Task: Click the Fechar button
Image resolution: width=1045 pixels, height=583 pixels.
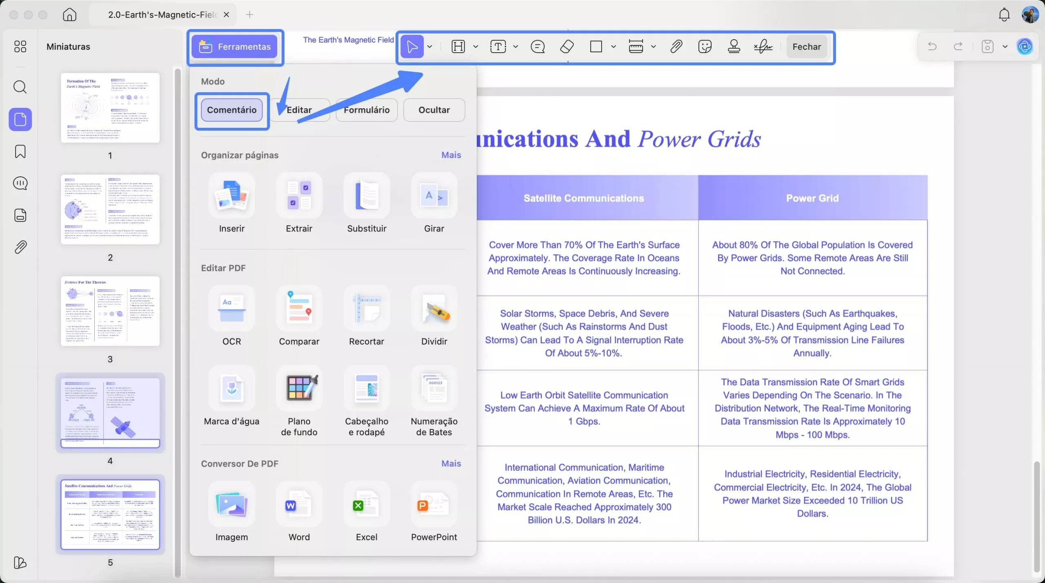Action: (807, 47)
